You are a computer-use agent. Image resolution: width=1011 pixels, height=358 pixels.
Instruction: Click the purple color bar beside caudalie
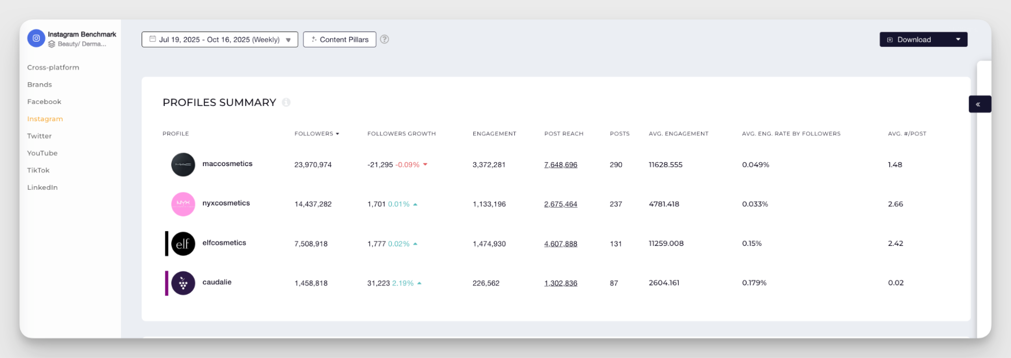[166, 283]
